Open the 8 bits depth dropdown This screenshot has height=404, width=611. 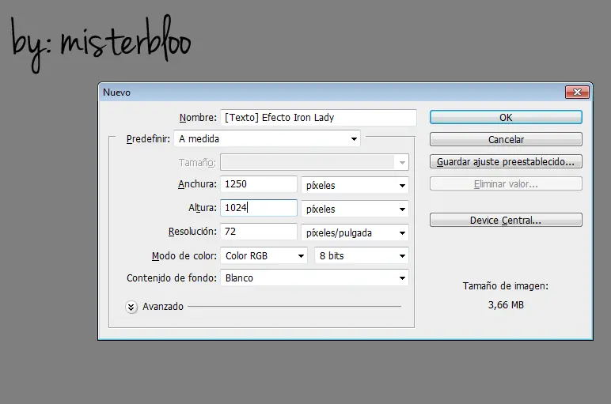click(x=362, y=255)
